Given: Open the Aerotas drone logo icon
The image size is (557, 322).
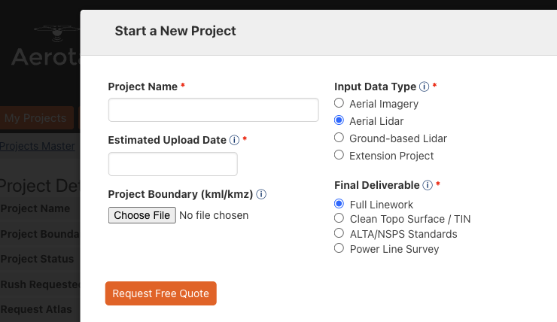Looking at the screenshot, I should coord(57,33).
